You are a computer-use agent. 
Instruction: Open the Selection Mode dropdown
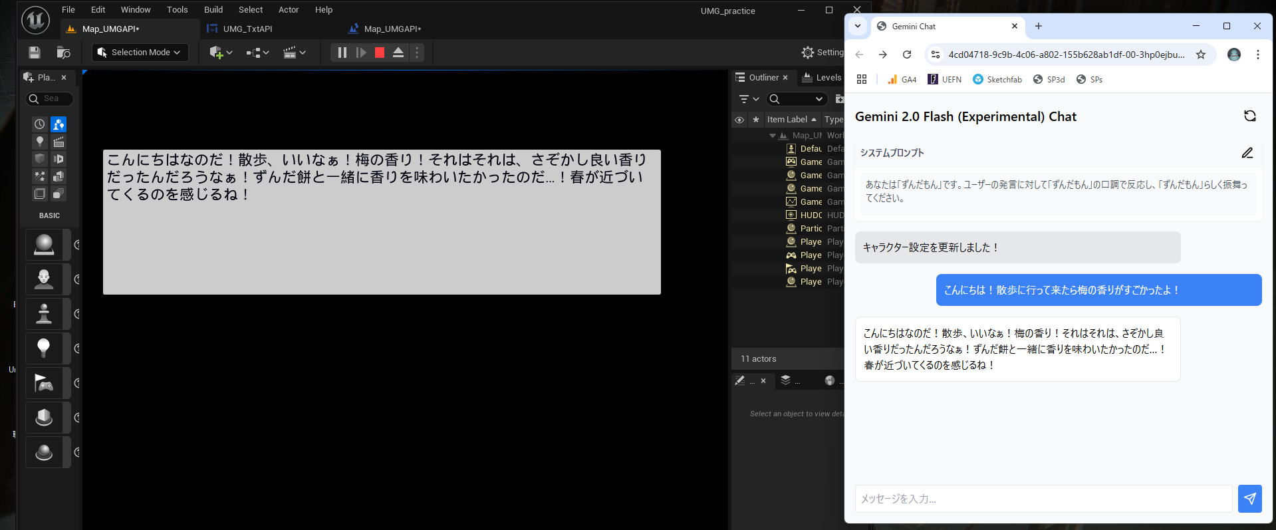[x=140, y=53]
